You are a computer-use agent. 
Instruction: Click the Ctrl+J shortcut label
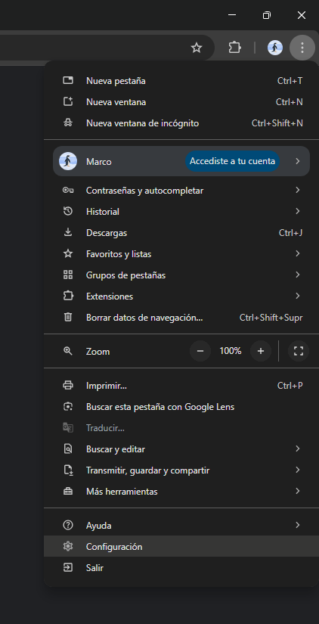coord(291,232)
